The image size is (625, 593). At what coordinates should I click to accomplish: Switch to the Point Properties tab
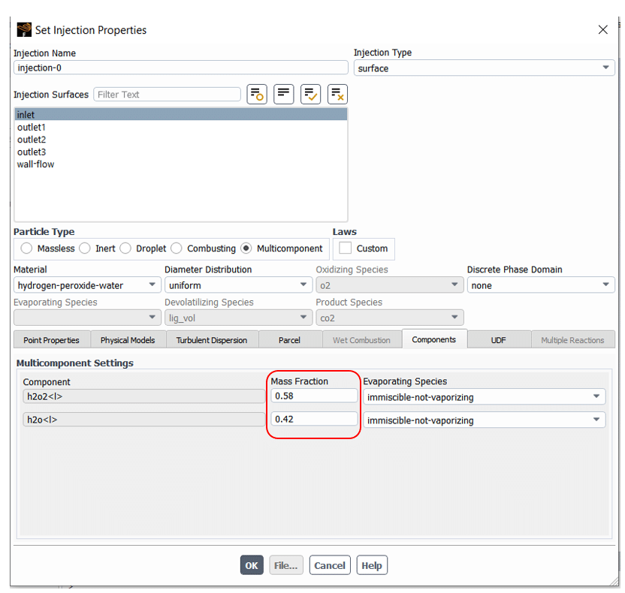tap(51, 340)
